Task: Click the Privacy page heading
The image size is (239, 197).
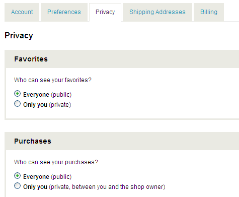Action: pos(19,36)
